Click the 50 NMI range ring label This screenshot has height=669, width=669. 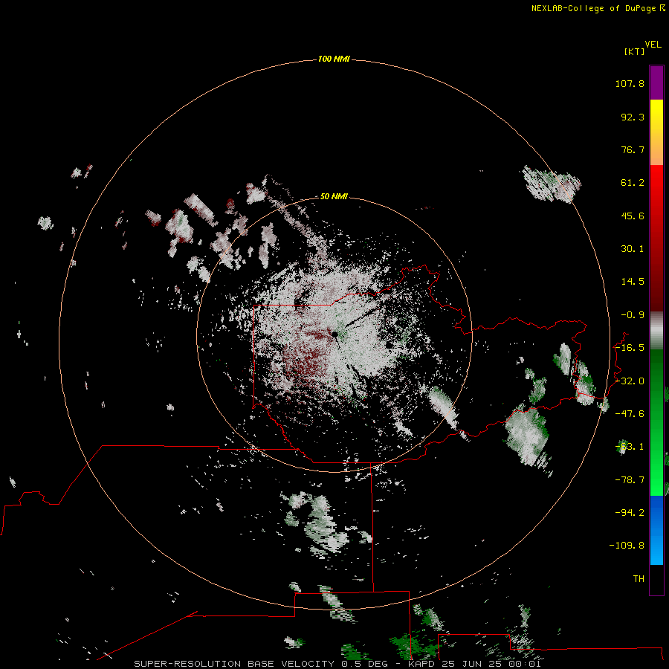coord(334,196)
